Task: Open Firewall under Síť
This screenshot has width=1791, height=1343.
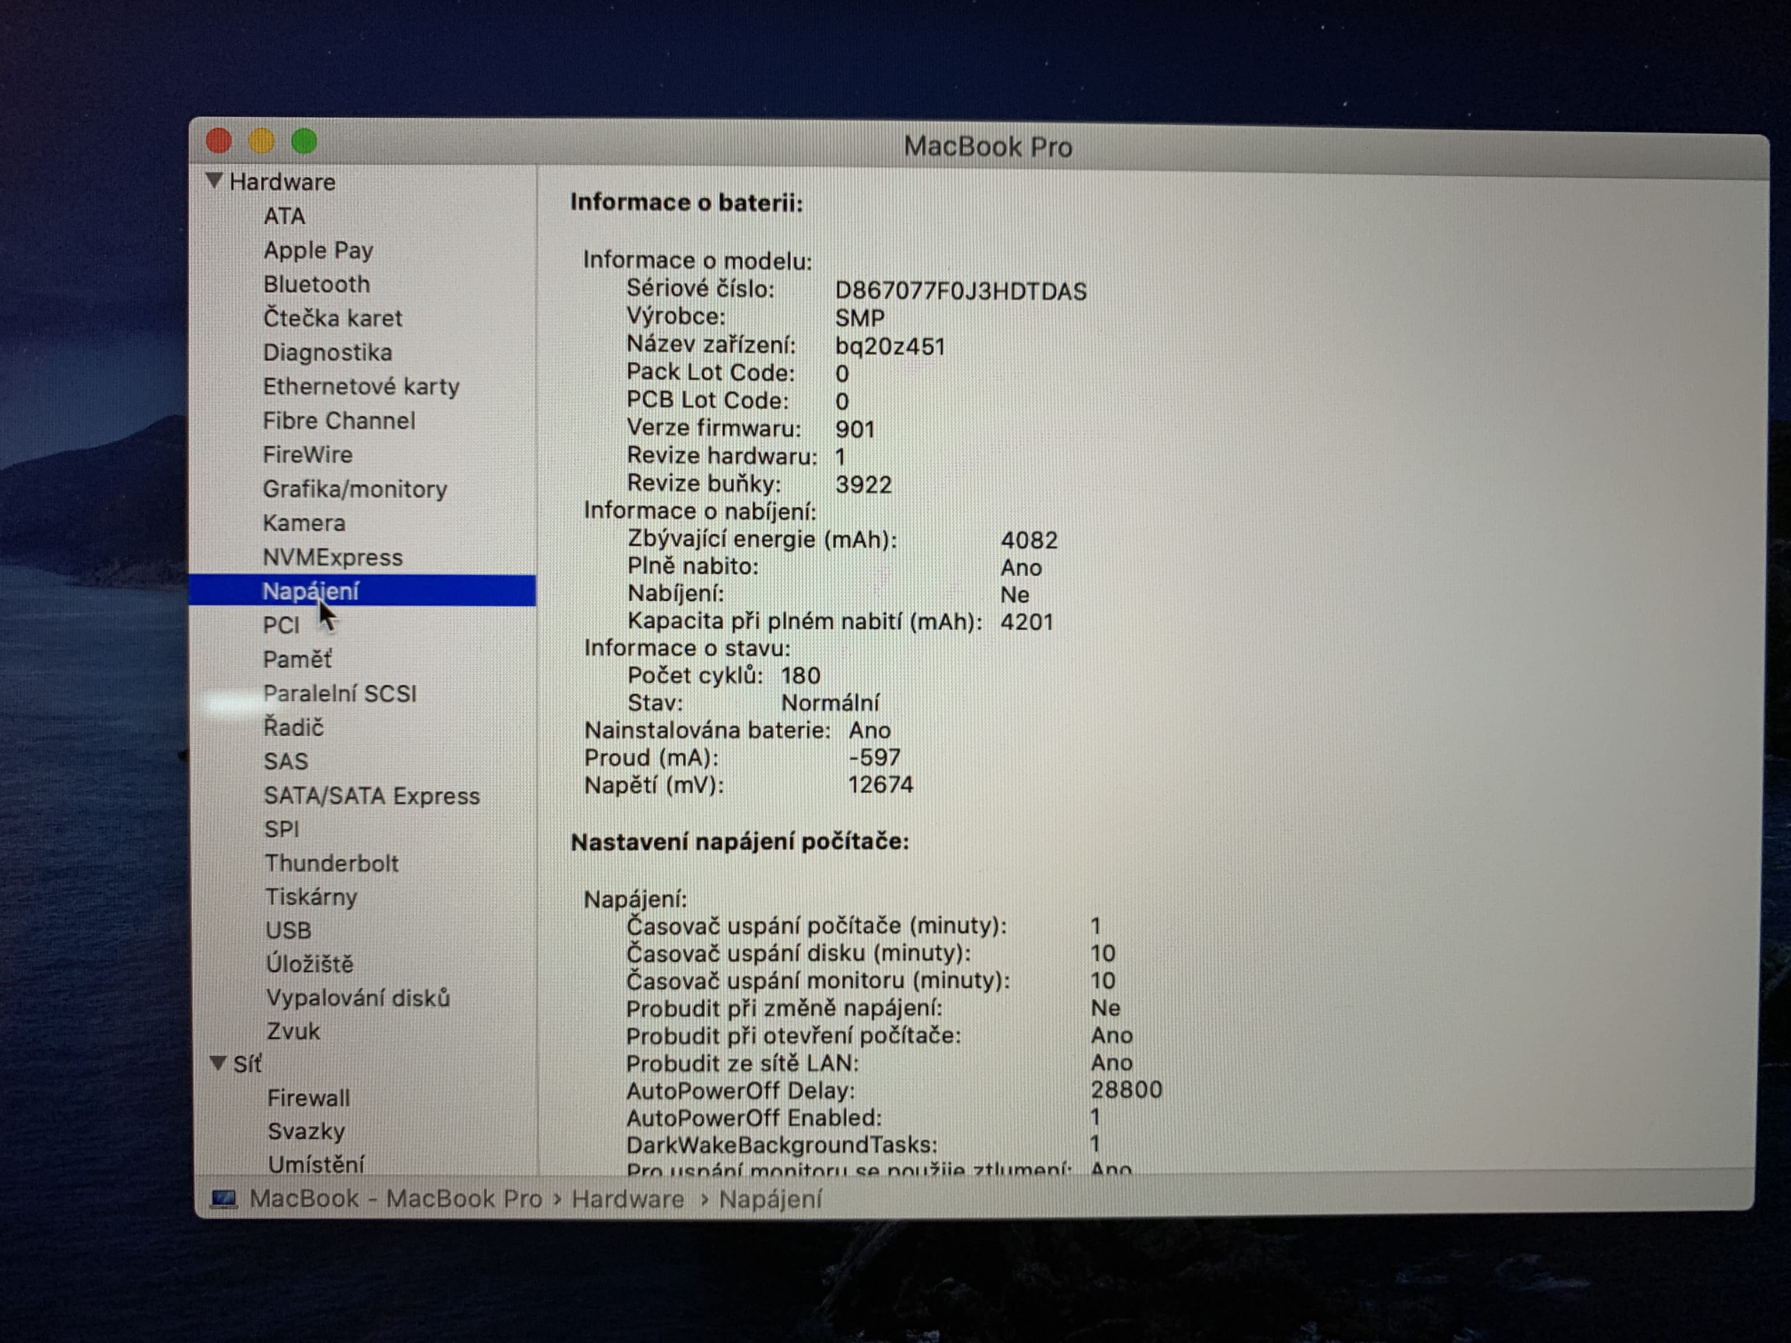Action: [308, 1098]
